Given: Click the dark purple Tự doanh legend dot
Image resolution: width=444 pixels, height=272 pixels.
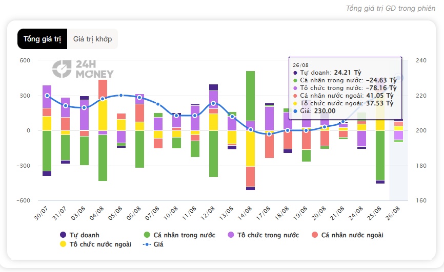Looking at the screenshot, I should [x=63, y=235].
